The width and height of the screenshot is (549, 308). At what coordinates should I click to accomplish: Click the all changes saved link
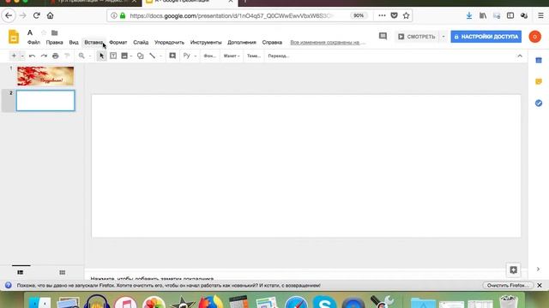point(328,42)
